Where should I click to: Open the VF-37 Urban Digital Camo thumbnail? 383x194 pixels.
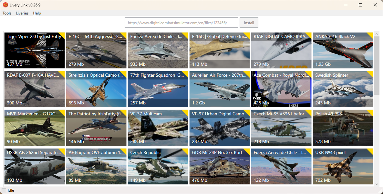pyautogui.click(x=220, y=128)
